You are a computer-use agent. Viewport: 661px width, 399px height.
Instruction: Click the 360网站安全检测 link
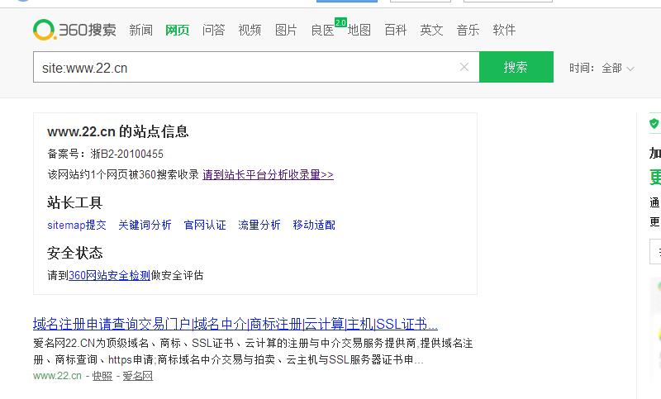pos(110,275)
